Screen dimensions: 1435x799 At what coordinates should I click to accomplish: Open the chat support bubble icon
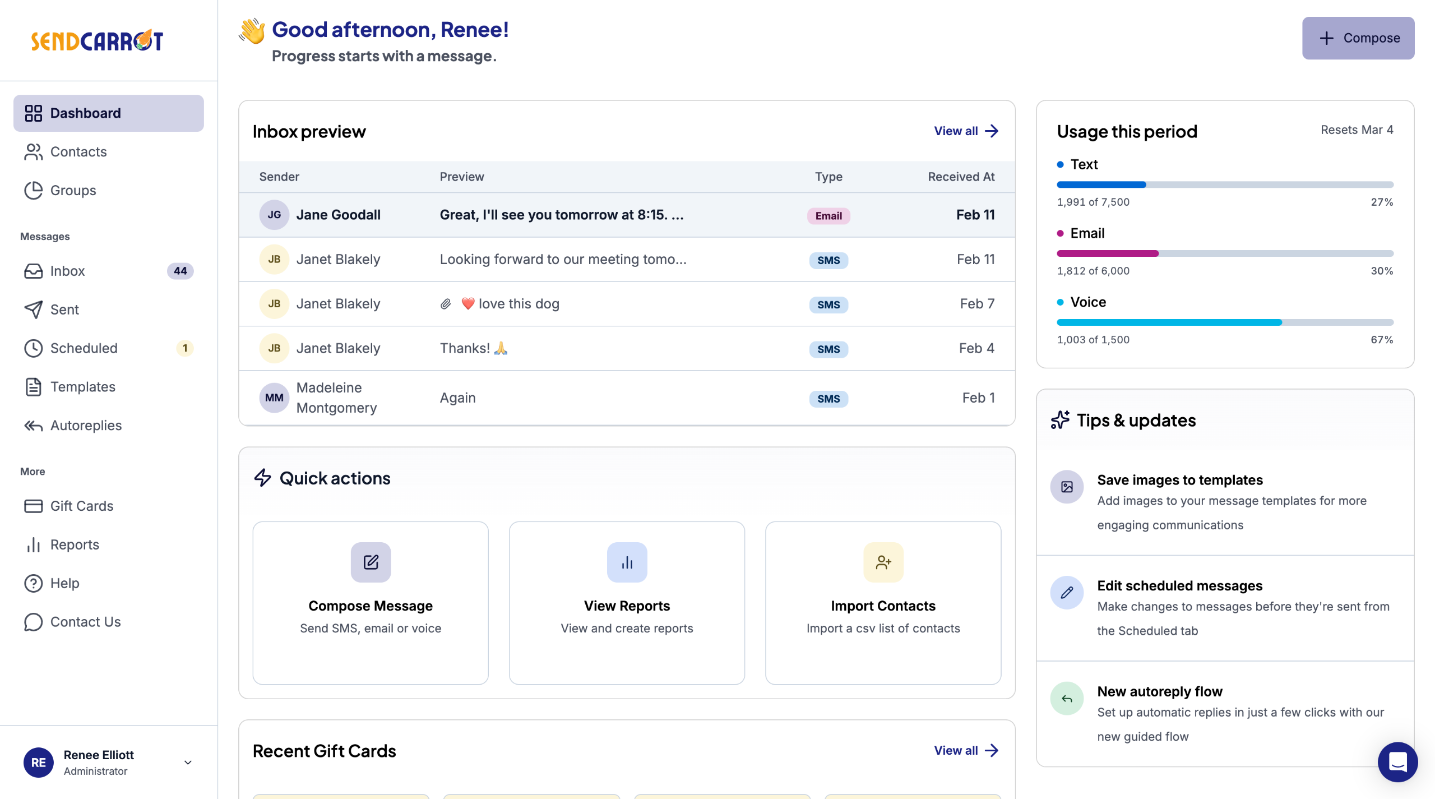click(1397, 761)
